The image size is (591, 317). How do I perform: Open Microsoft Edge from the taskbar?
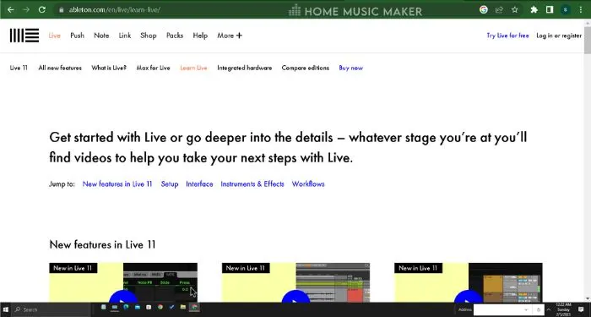tap(126, 308)
